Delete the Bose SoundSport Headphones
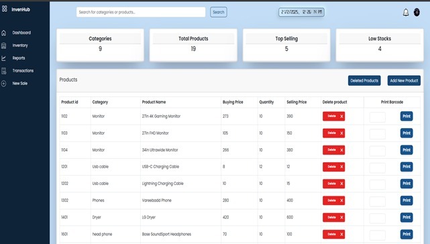The height and width of the screenshot is (244, 430). pos(334,234)
